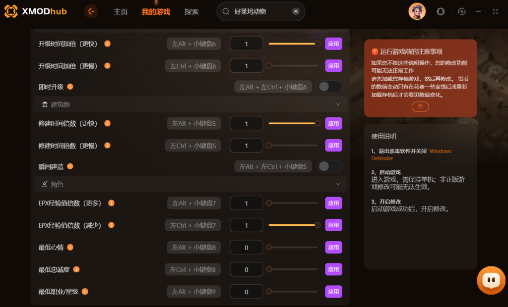Image resolution: width=508 pixels, height=307 pixels.
Task: Open the chat assistant bubble icon
Action: click(x=491, y=280)
